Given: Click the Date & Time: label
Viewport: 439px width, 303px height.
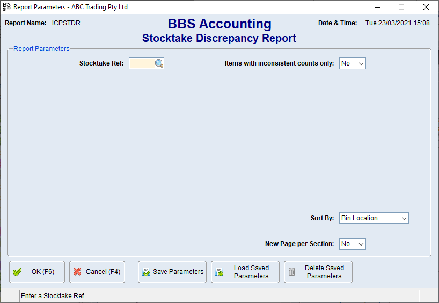Looking at the screenshot, I should point(338,23).
